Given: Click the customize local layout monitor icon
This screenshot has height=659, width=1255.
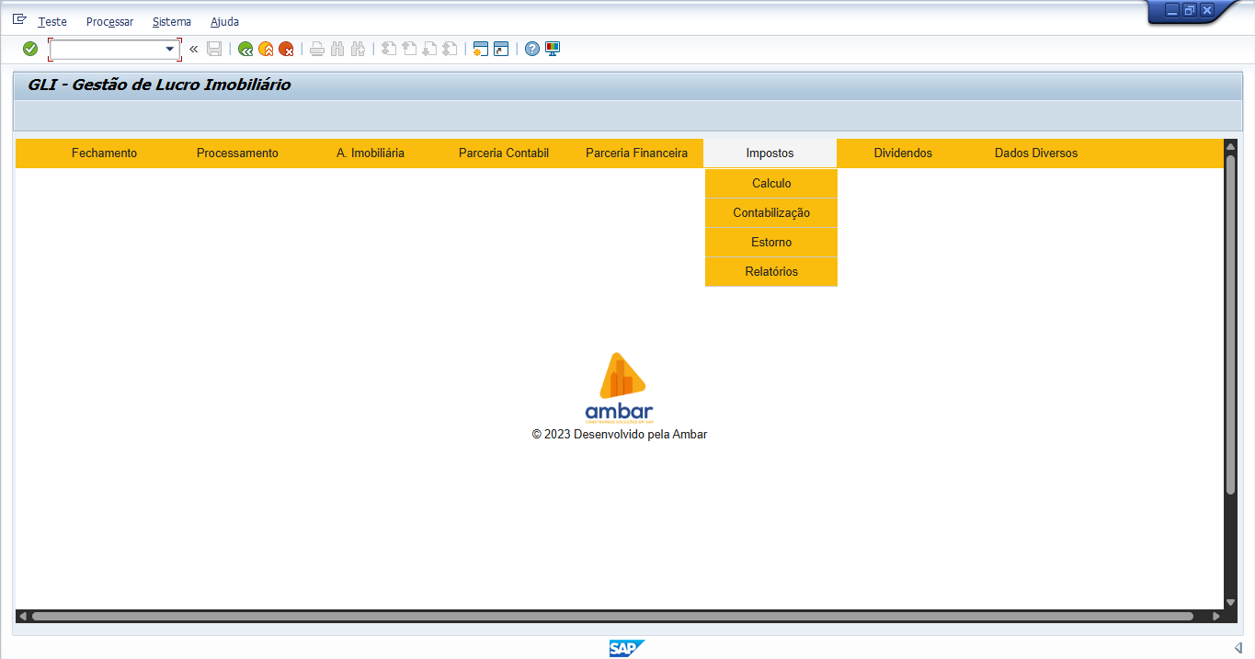Looking at the screenshot, I should 553,49.
